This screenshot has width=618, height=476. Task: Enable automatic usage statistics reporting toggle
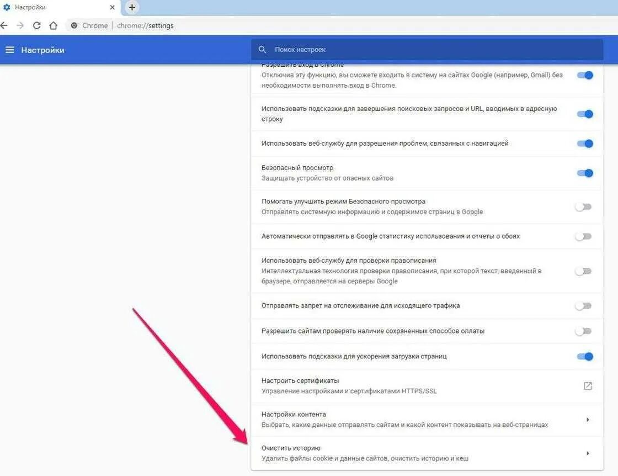(x=583, y=236)
